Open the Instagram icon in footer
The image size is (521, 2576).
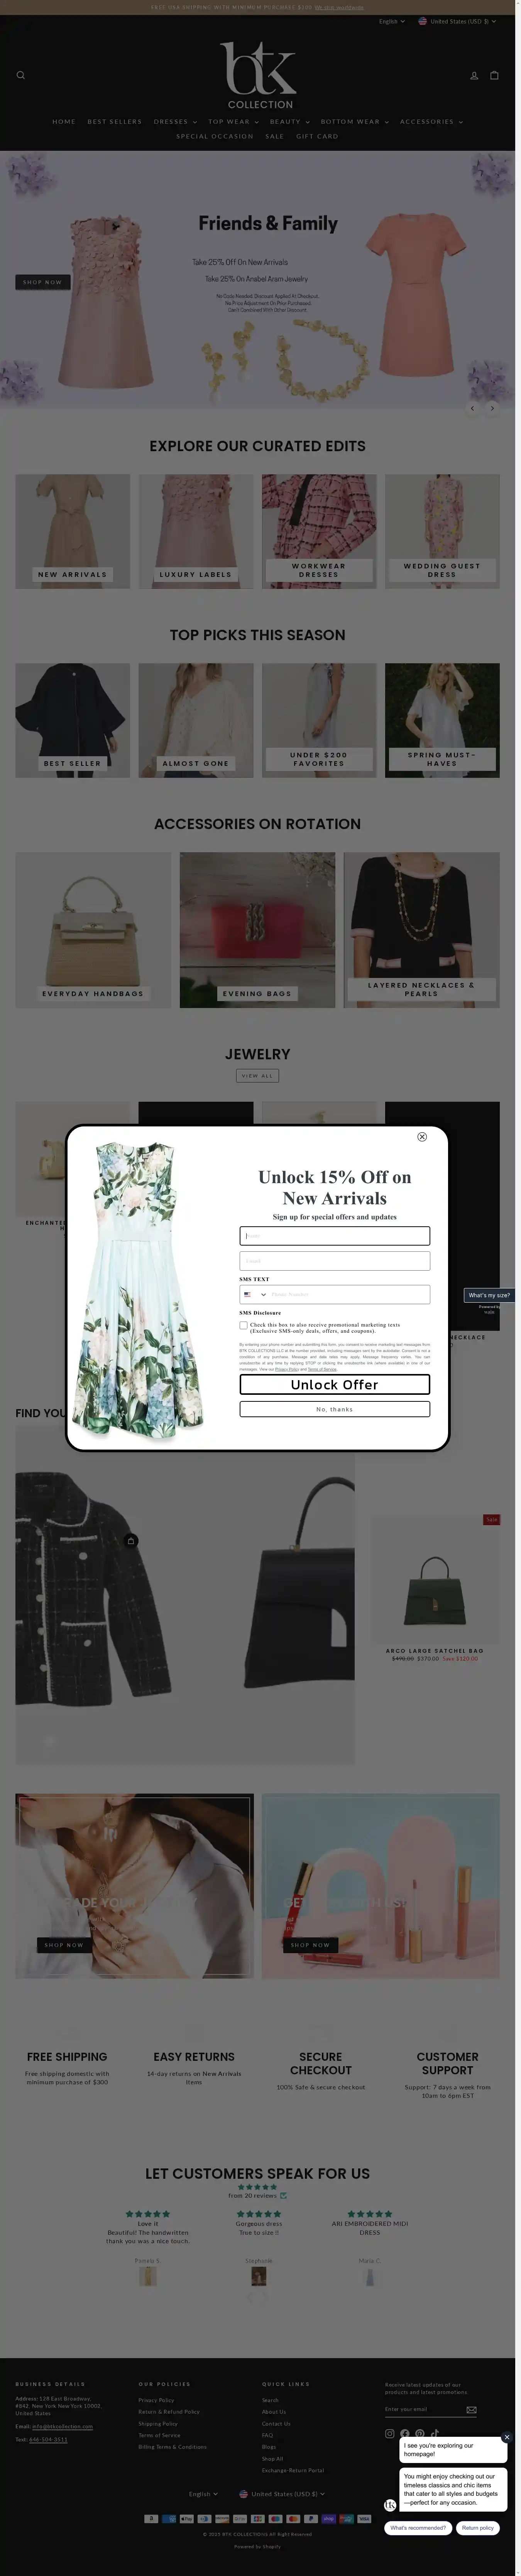point(390,2434)
